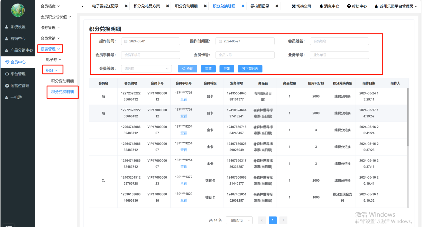Switch to the 积分变动明细 tab

click(186, 6)
